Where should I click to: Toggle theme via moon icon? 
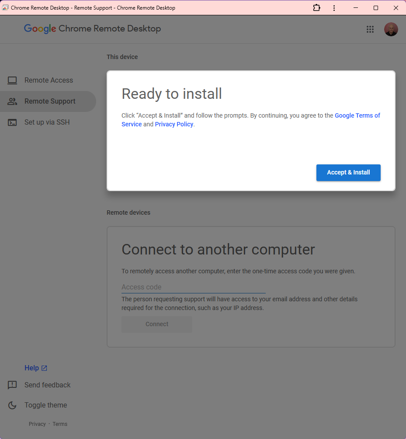(x=12, y=405)
